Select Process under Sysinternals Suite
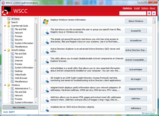The height and width of the screenshot is (116, 159). click(18, 36)
